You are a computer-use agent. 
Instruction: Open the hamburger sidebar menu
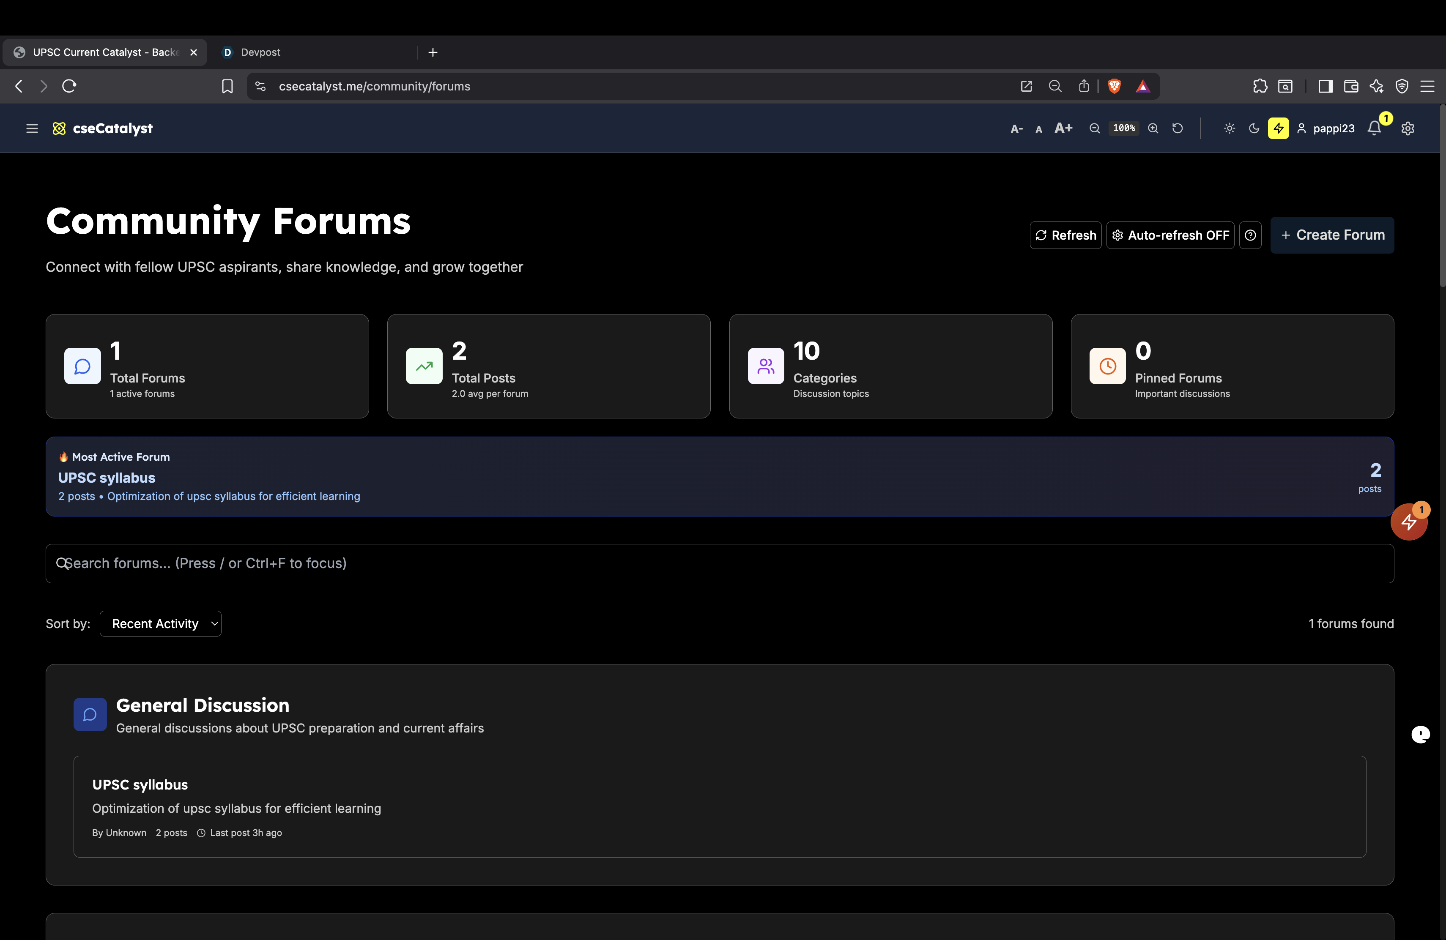coord(32,128)
